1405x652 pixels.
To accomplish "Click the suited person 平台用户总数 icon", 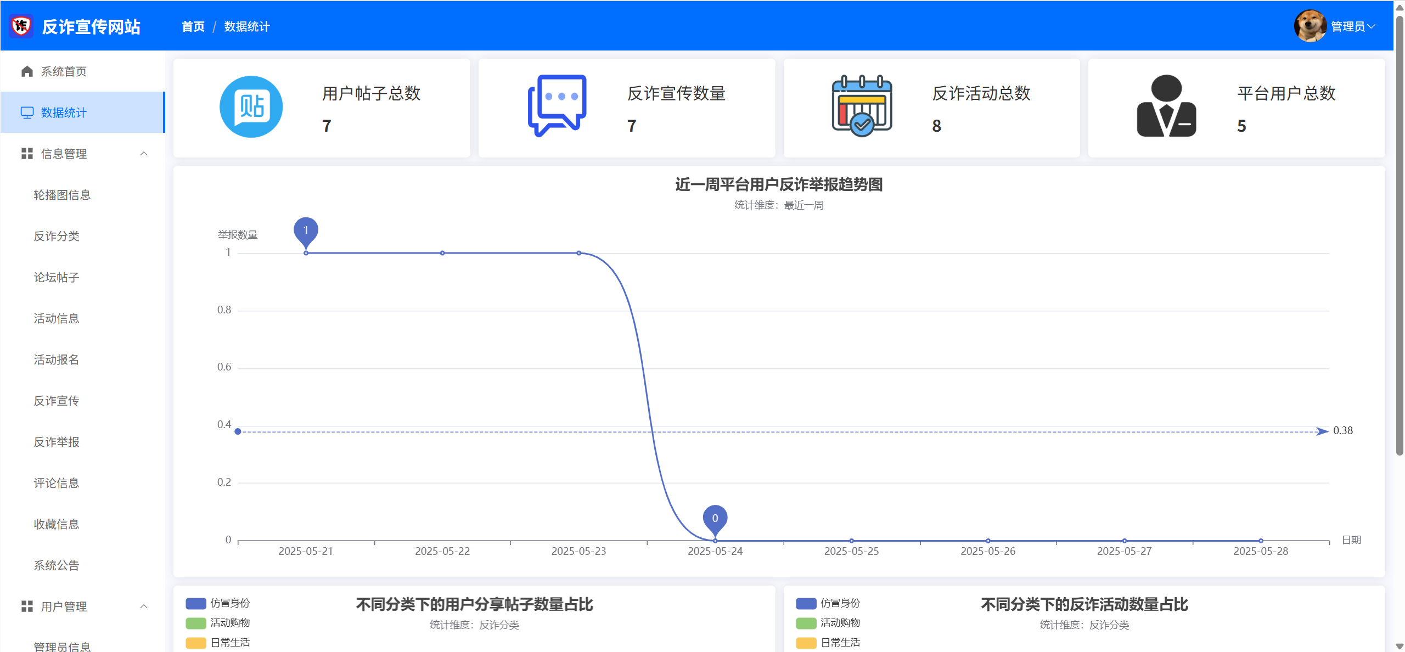I will click(1166, 106).
